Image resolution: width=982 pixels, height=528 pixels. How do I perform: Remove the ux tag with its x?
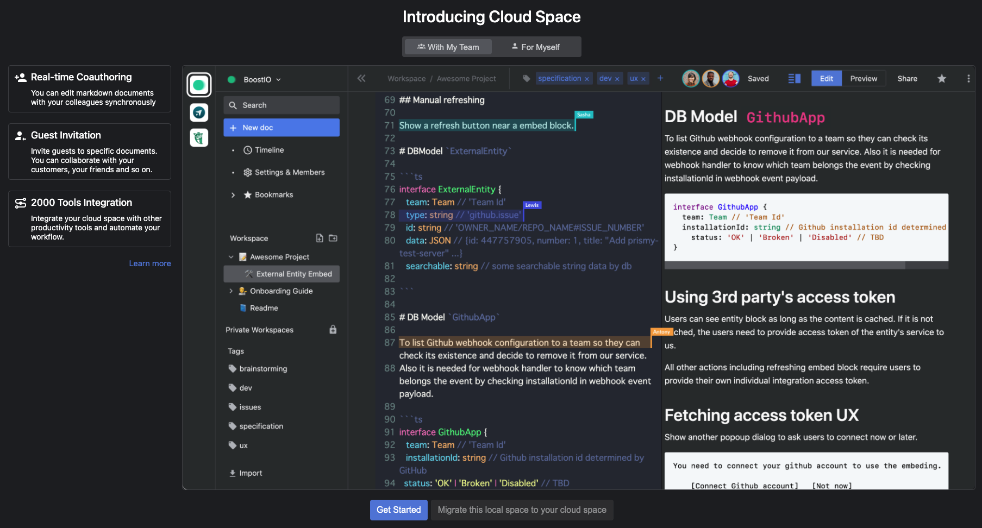[x=643, y=79]
